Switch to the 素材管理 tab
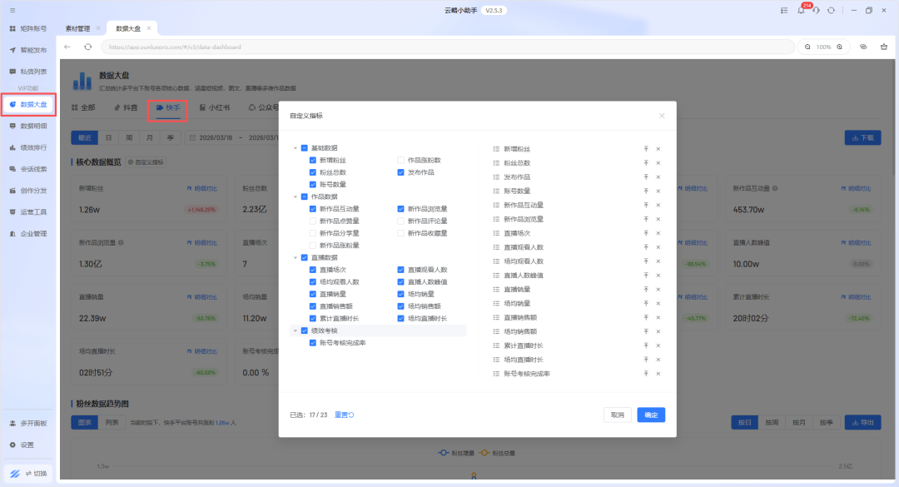 coord(77,28)
